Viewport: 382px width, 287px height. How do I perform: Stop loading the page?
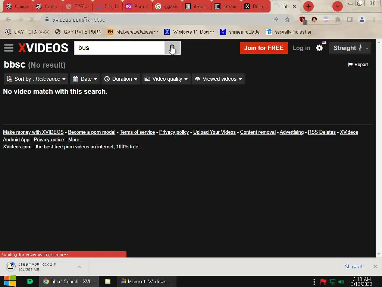[x=32, y=19]
